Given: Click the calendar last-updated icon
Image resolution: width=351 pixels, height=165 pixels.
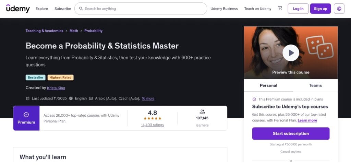Looking at the screenshot, I should click(x=27, y=98).
